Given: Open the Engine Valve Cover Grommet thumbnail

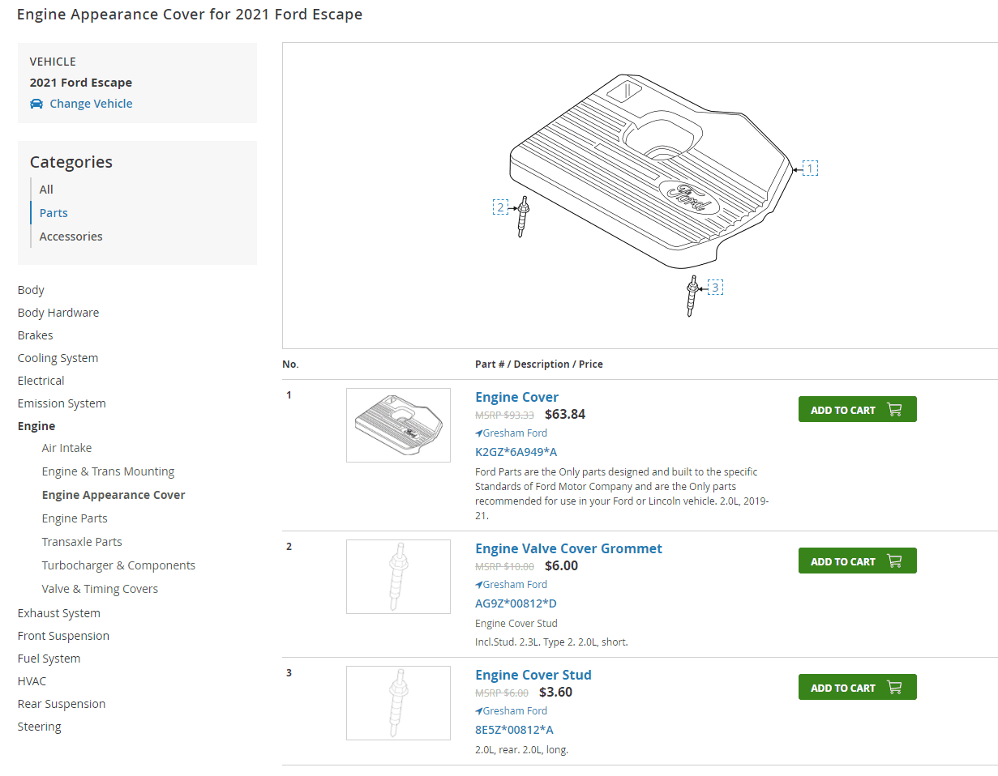Looking at the screenshot, I should 398,577.
